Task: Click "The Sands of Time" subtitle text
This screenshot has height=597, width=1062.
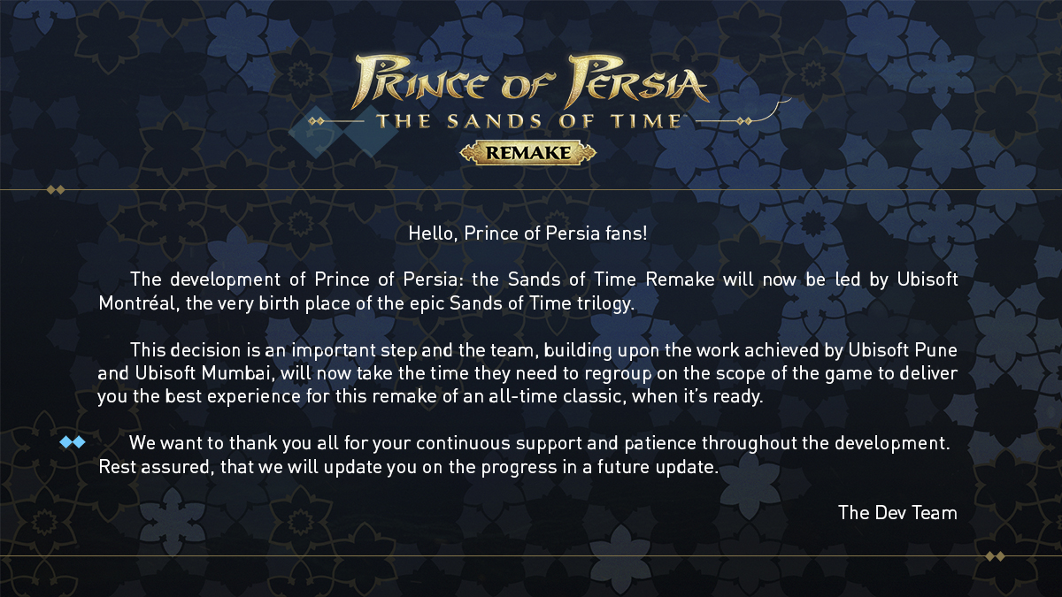Action: [530, 120]
